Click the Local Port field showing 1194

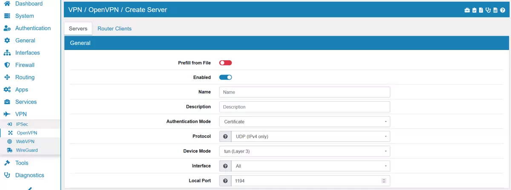(x=310, y=181)
